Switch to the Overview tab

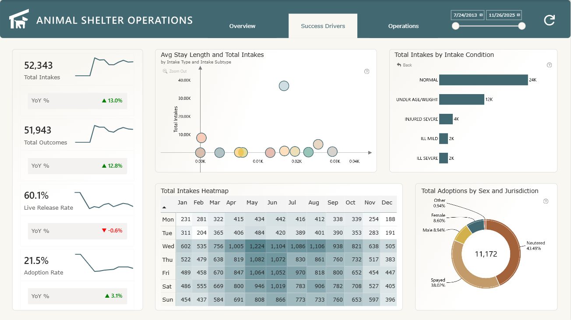pyautogui.click(x=242, y=26)
